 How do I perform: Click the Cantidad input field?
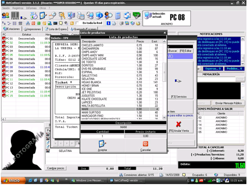click(102, 136)
